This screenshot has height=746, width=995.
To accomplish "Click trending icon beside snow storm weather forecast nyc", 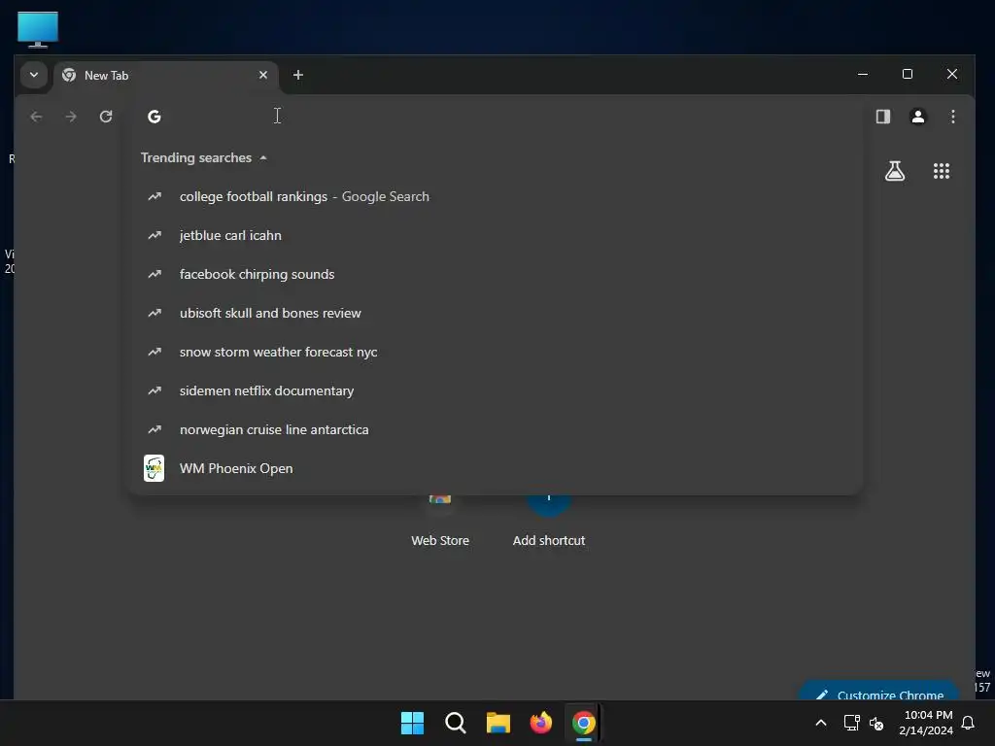I will click(x=154, y=352).
